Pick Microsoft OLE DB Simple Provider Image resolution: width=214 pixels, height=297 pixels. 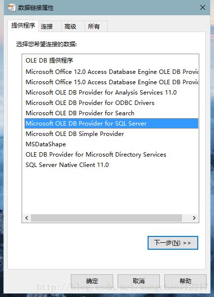click(112, 134)
